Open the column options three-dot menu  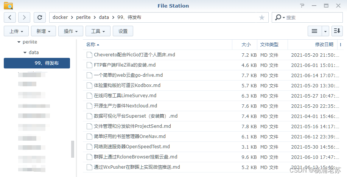click(340, 45)
